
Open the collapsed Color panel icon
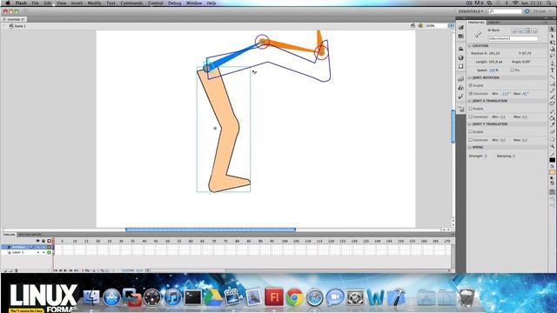(x=460, y=27)
